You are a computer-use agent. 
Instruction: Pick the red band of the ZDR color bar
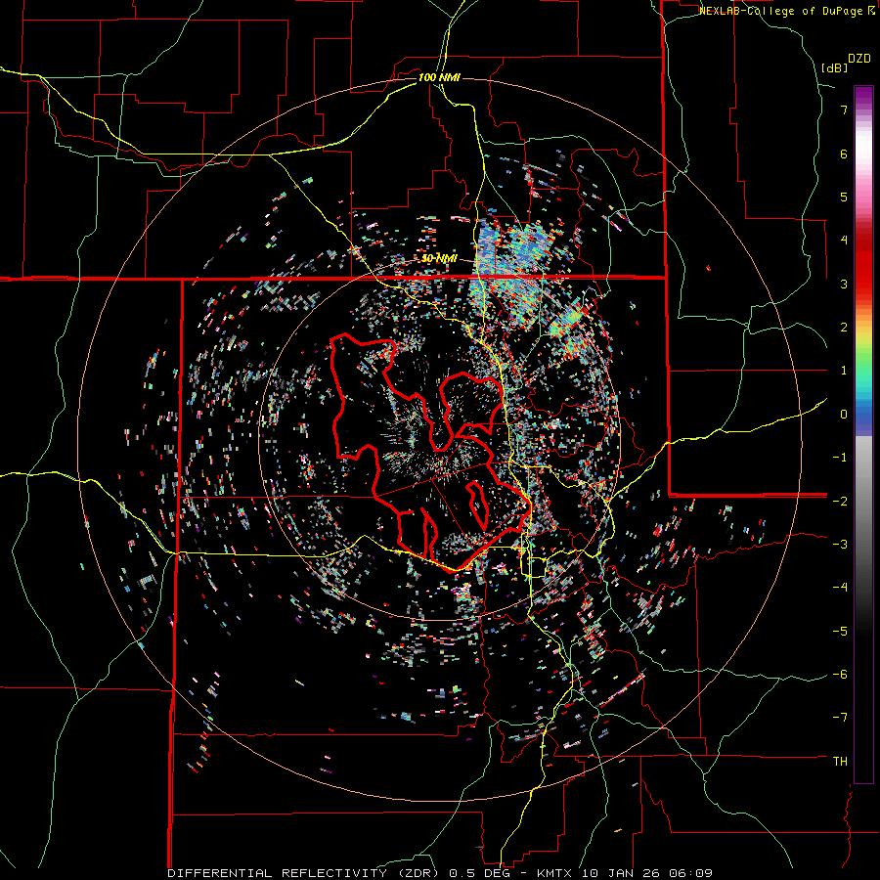click(x=863, y=264)
